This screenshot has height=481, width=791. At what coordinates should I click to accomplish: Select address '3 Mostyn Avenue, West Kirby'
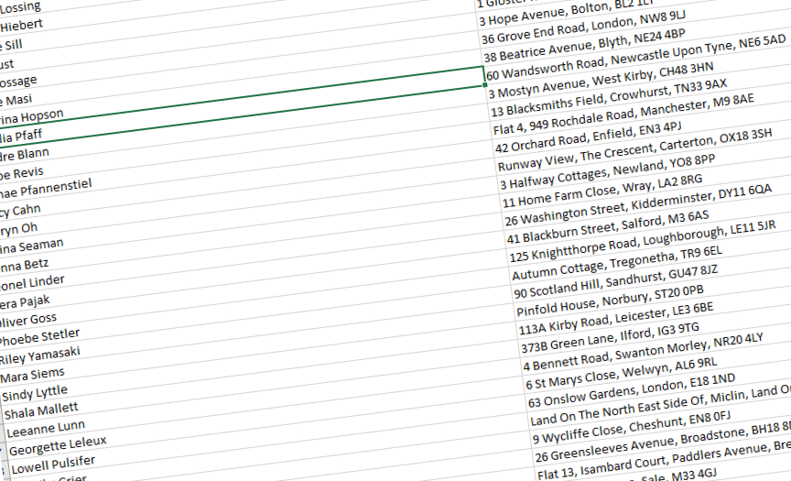click(601, 81)
